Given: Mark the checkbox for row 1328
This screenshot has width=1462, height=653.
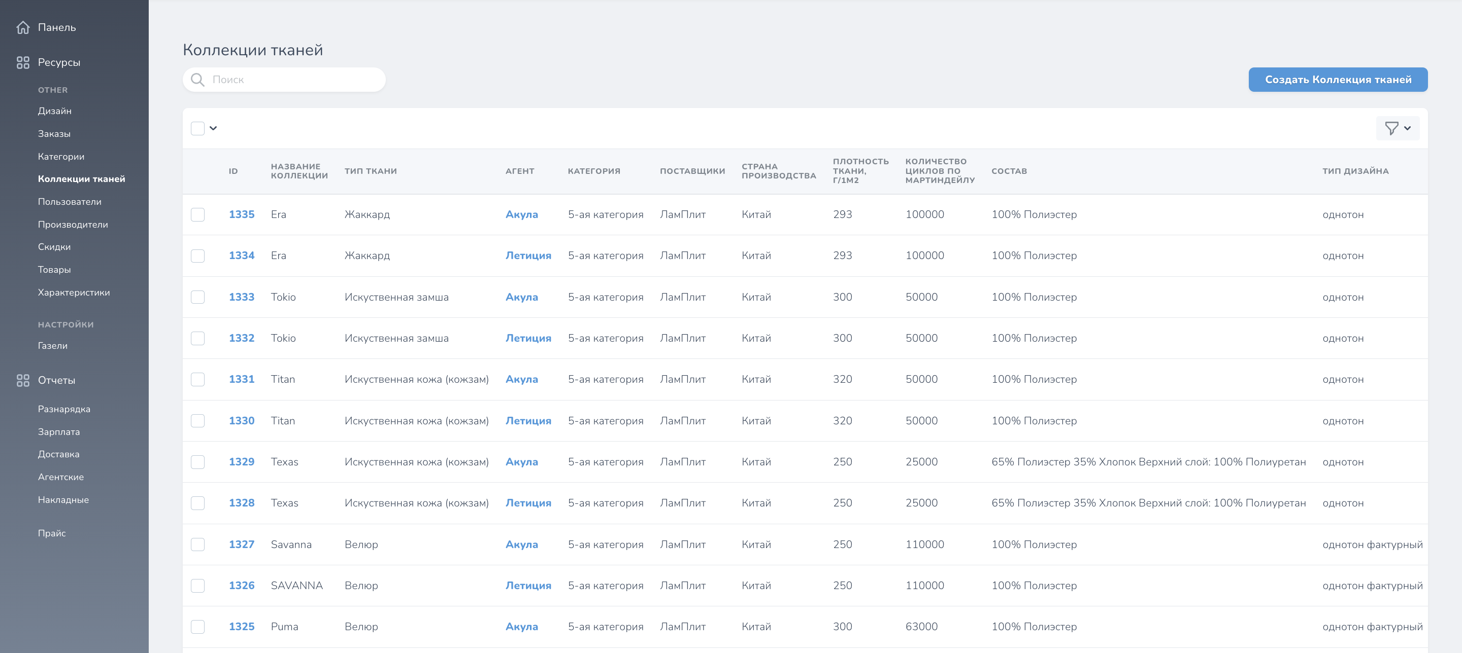Looking at the screenshot, I should coord(197,503).
